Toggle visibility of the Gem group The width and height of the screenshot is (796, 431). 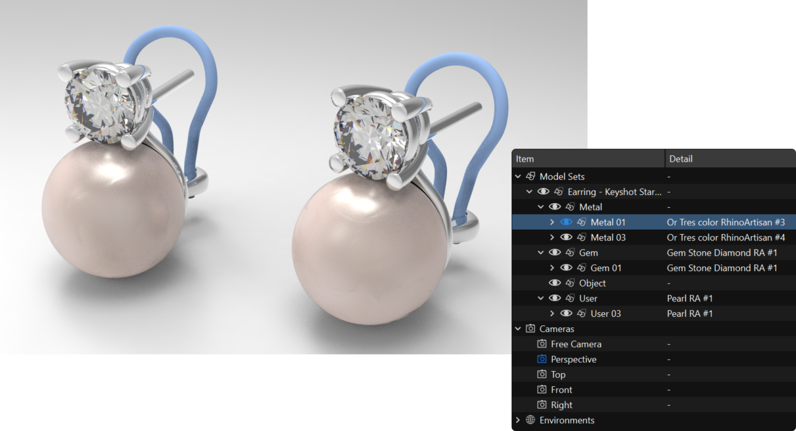555,253
